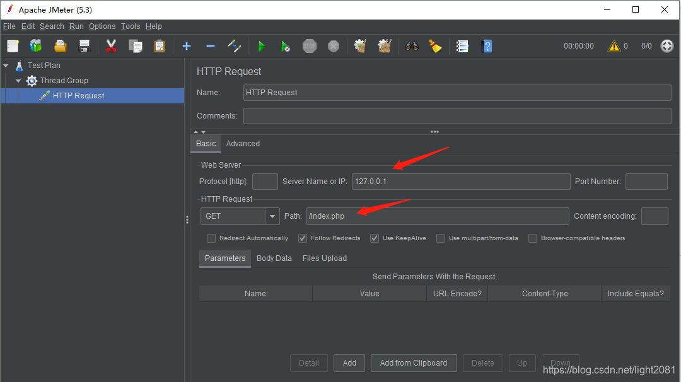Uncheck Follow Redirects checkbox
Image resolution: width=681 pixels, height=382 pixels.
pos(303,238)
